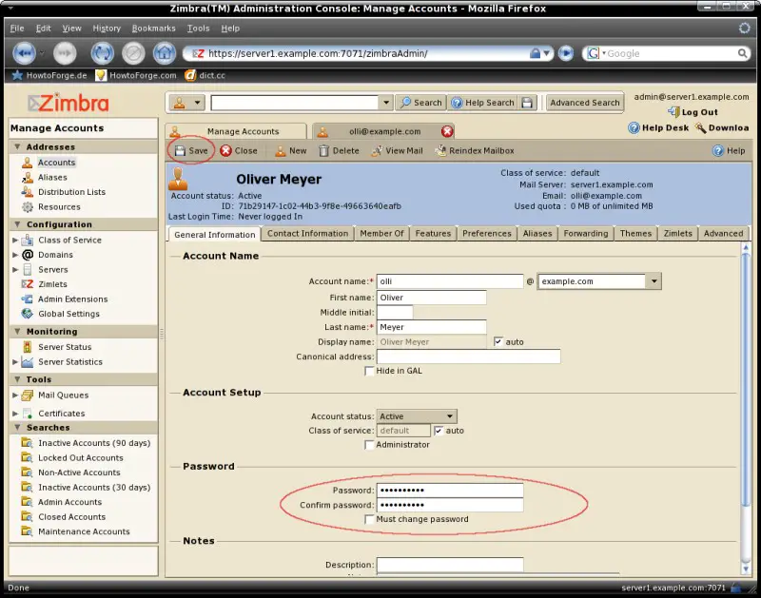Close the olli@example.com tab with red X
The image size is (761, 598).
click(446, 131)
